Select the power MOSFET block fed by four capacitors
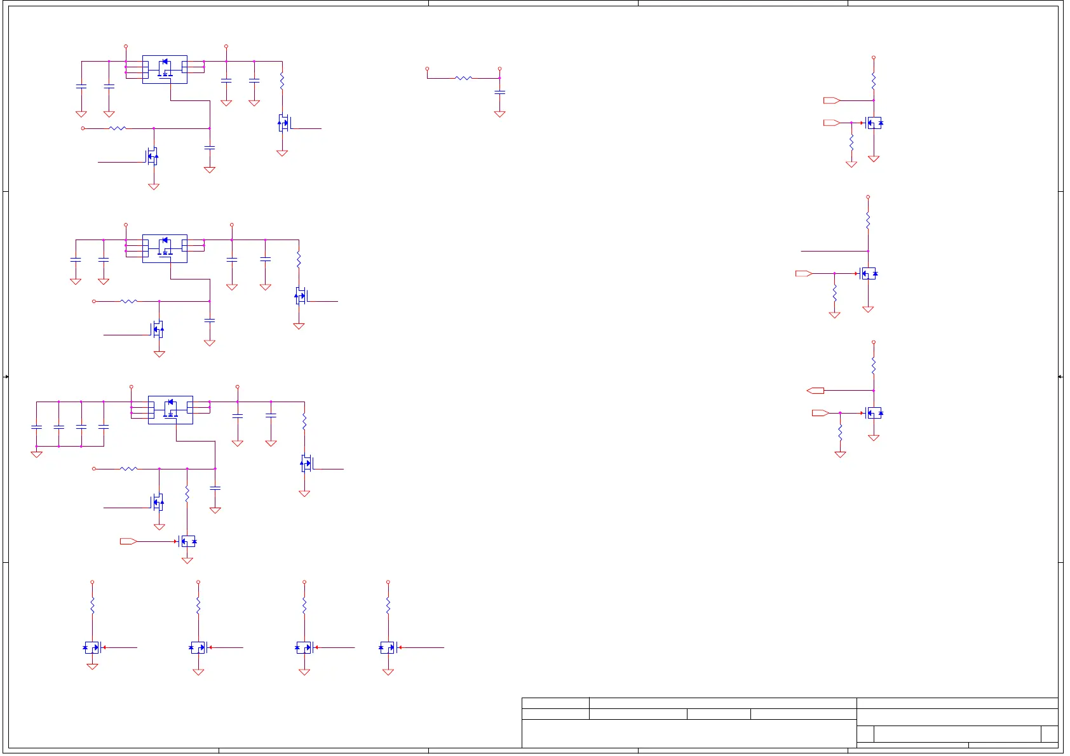 tap(170, 410)
